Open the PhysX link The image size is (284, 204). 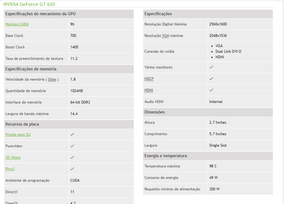[x=10, y=169]
